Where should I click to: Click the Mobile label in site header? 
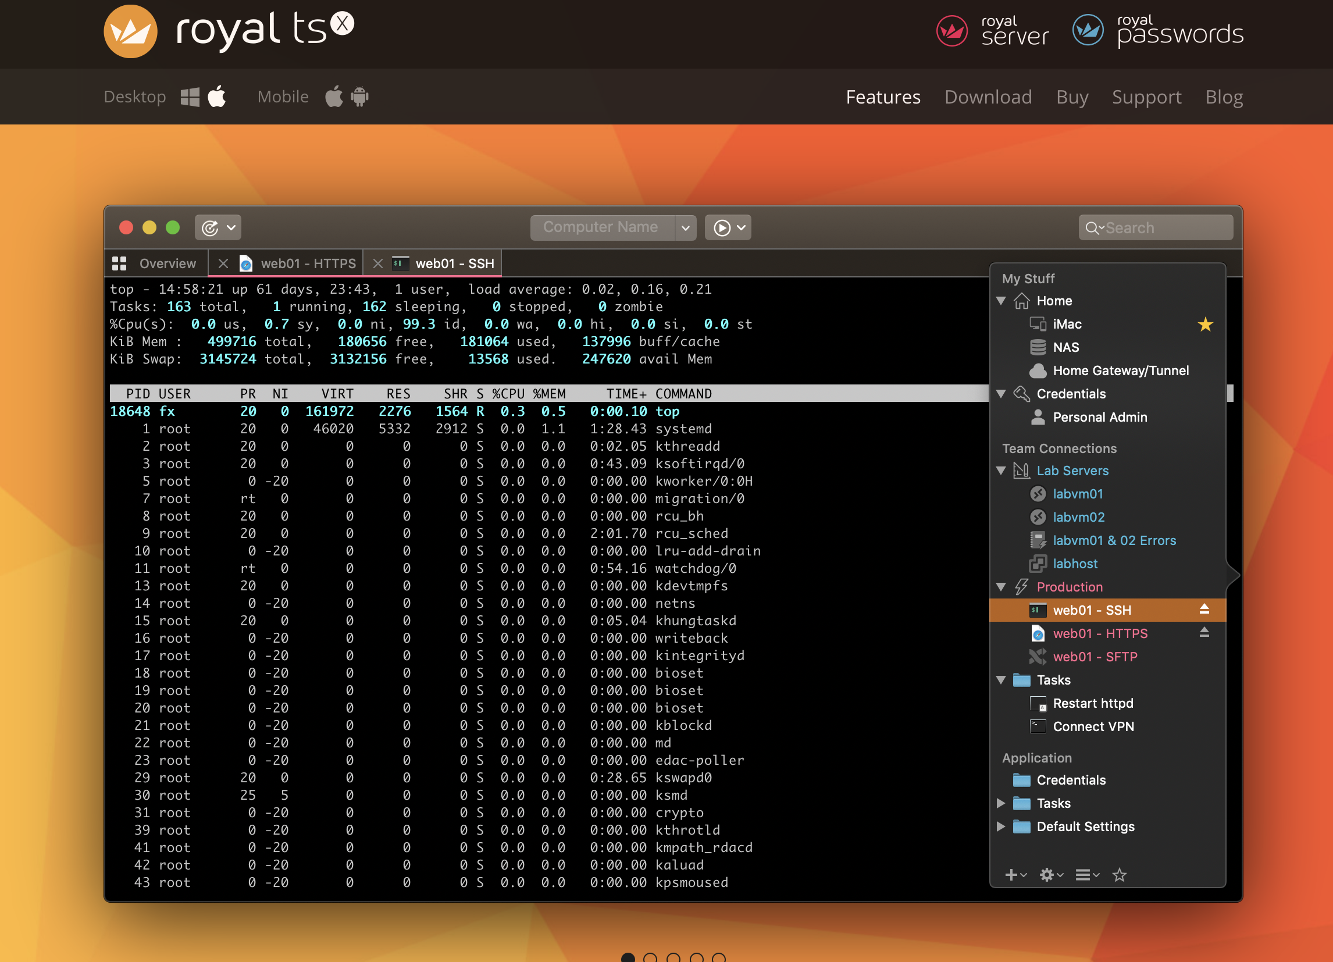point(283,97)
